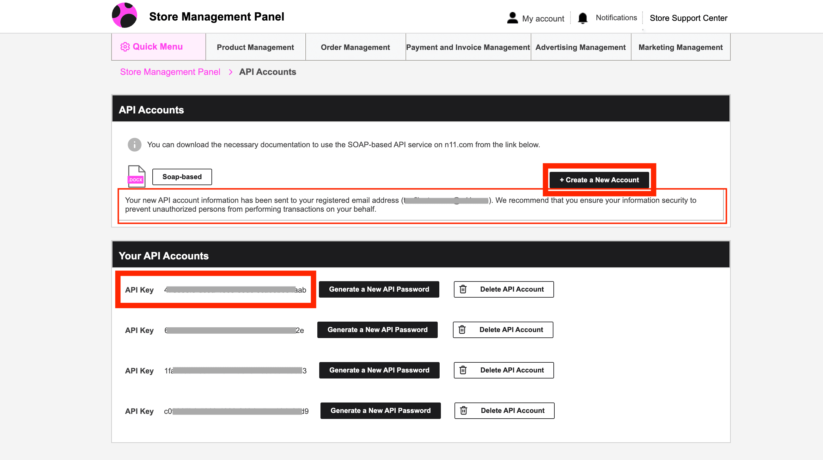Download the Soap-based documentation

point(182,177)
